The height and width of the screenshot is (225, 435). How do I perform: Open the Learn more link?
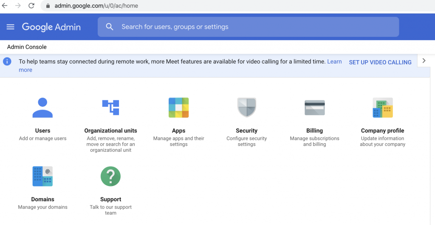(x=334, y=61)
